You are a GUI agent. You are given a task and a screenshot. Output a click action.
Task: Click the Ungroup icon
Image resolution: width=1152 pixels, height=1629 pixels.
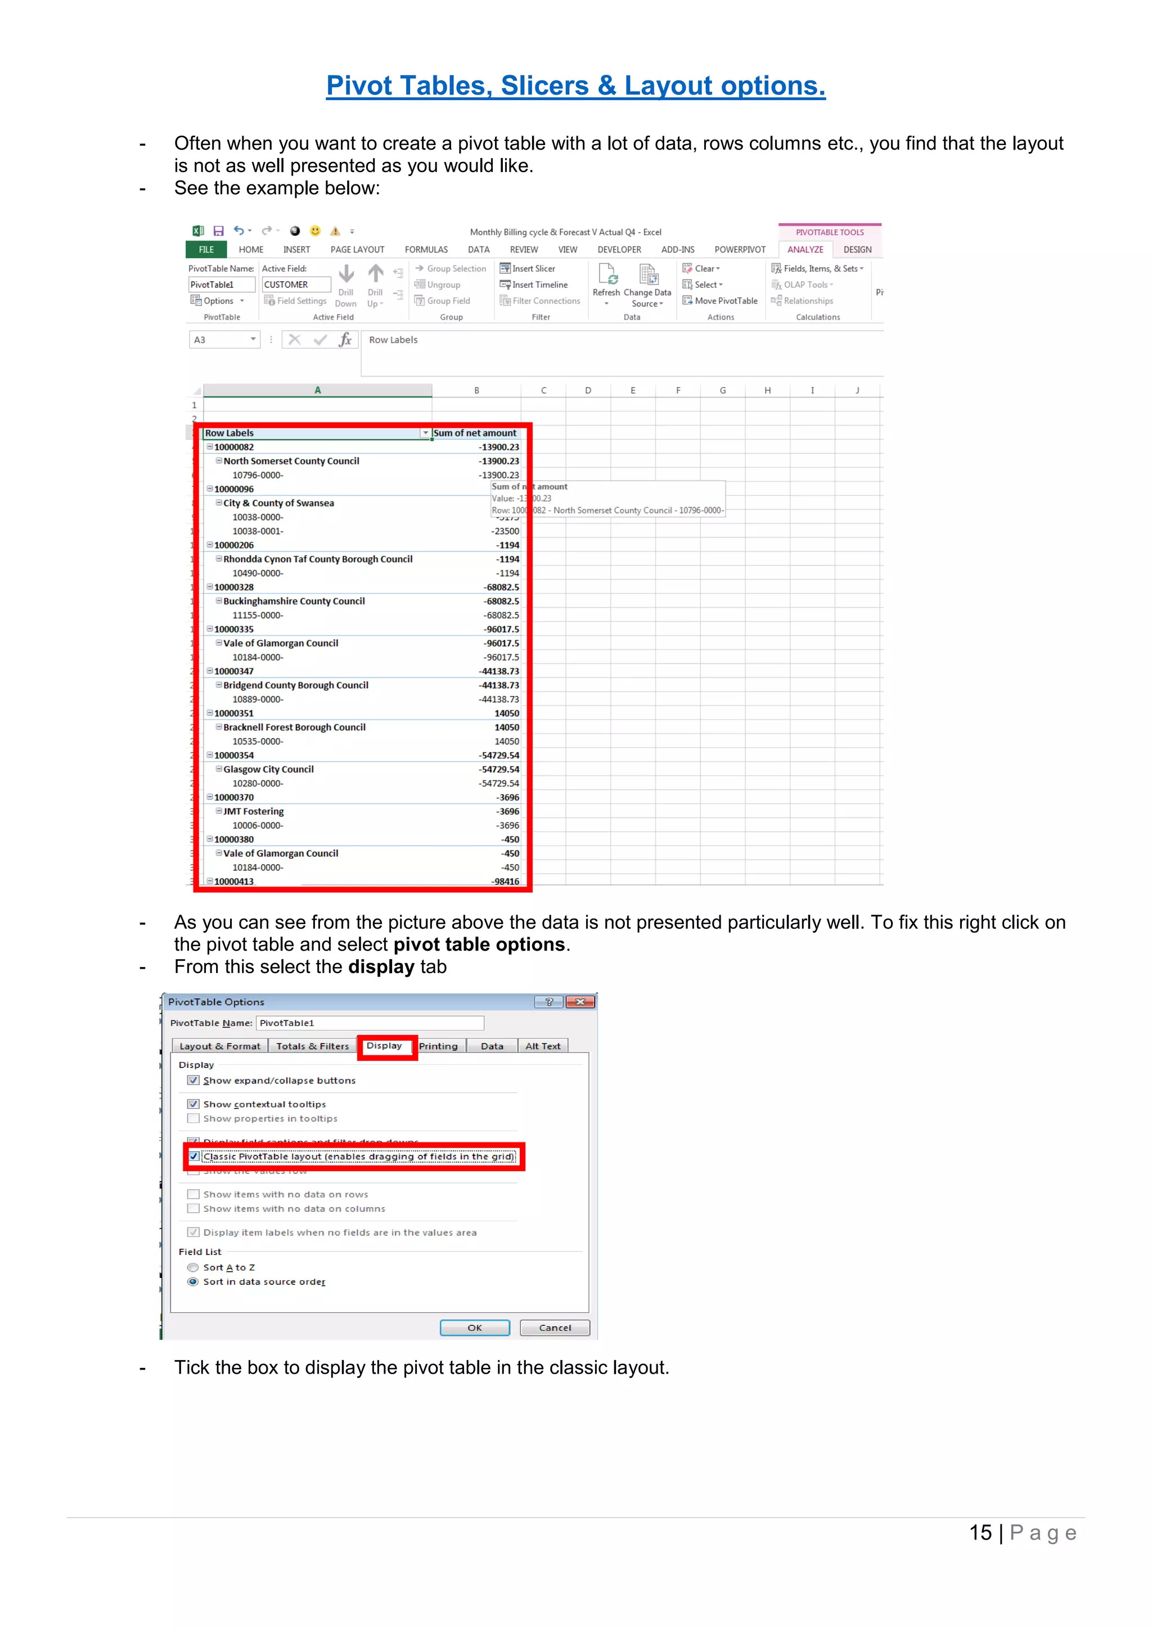click(x=420, y=285)
